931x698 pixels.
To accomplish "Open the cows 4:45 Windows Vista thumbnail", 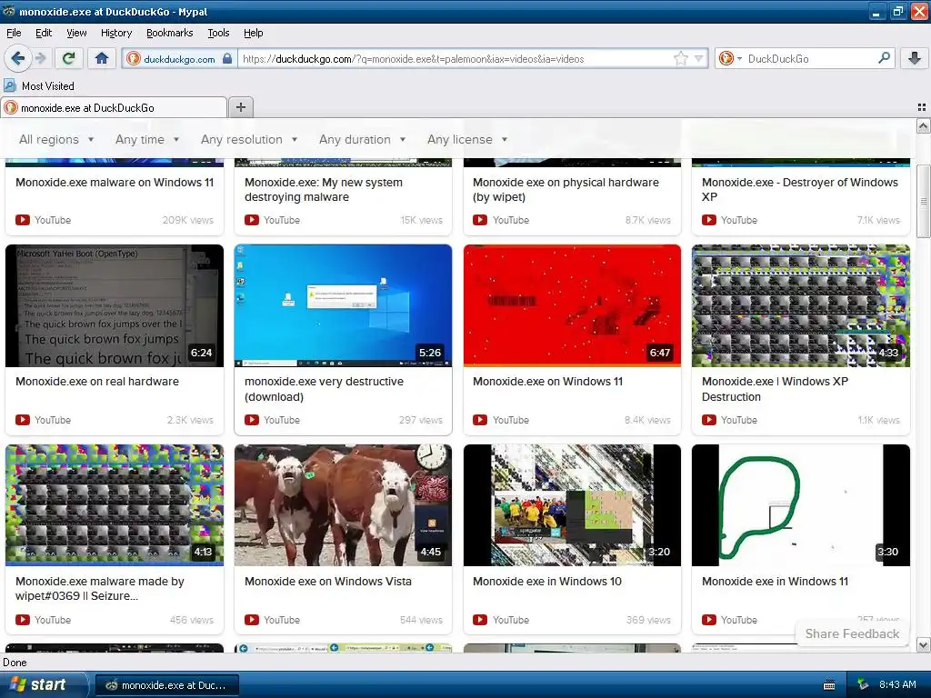I will 343,505.
